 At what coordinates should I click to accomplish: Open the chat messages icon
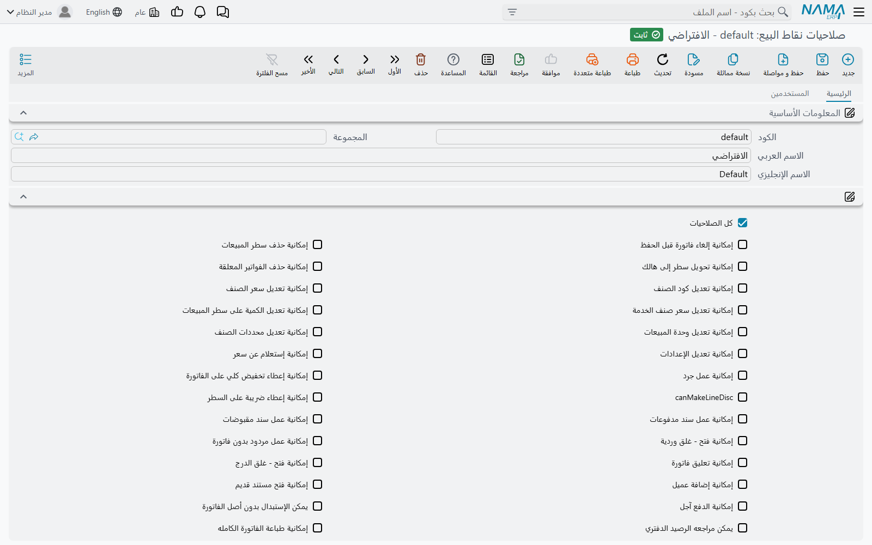pos(223,12)
